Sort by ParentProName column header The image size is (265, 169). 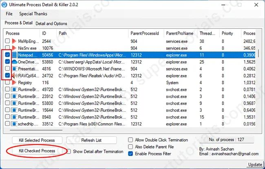coord(181,33)
